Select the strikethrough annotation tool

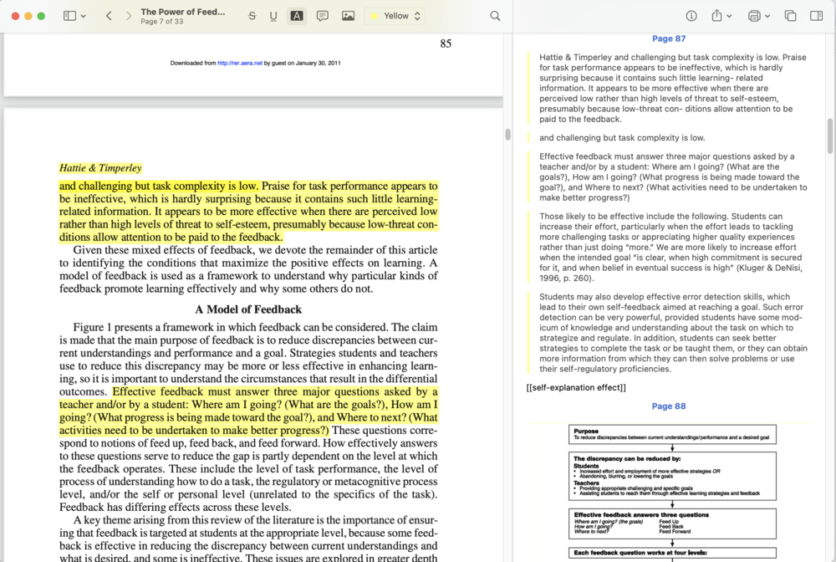click(252, 16)
